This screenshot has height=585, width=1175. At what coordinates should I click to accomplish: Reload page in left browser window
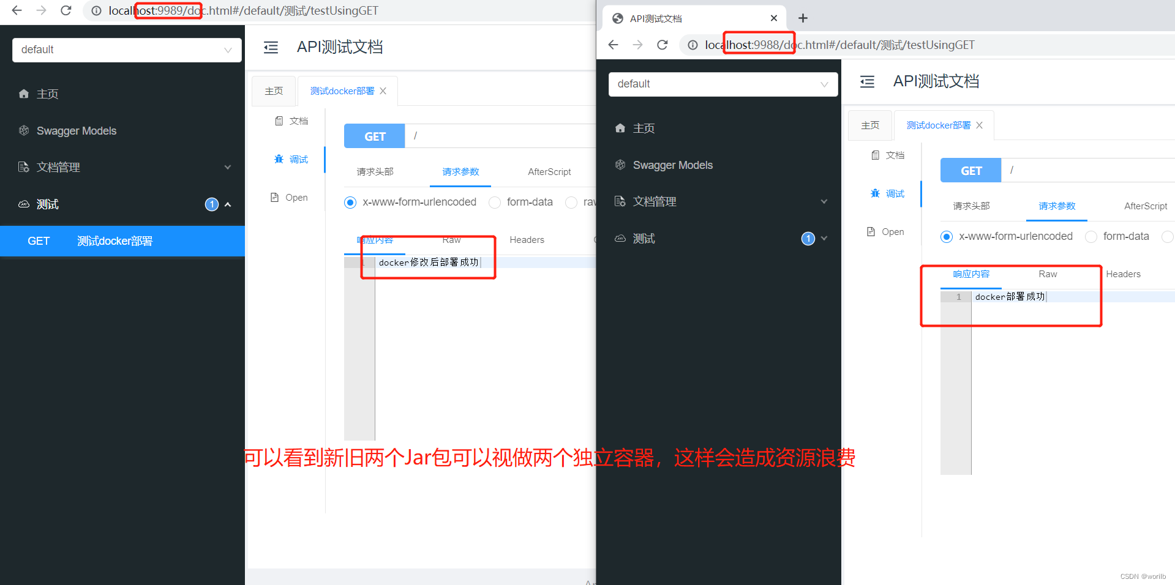[66, 10]
